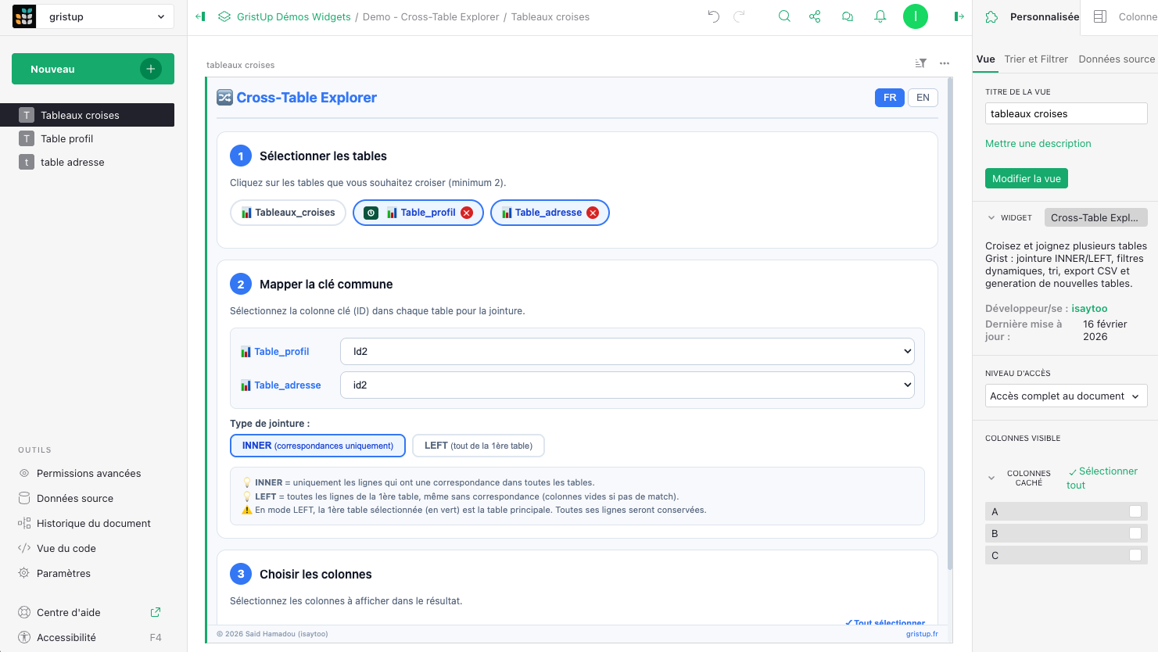
Task: Select LEFT join type option
Action: pos(478,446)
